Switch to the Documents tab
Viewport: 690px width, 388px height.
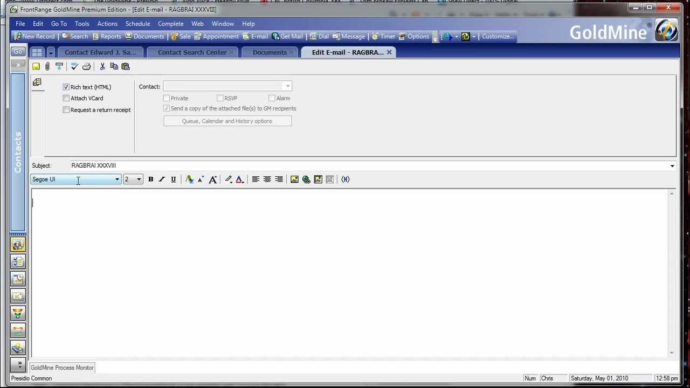270,52
